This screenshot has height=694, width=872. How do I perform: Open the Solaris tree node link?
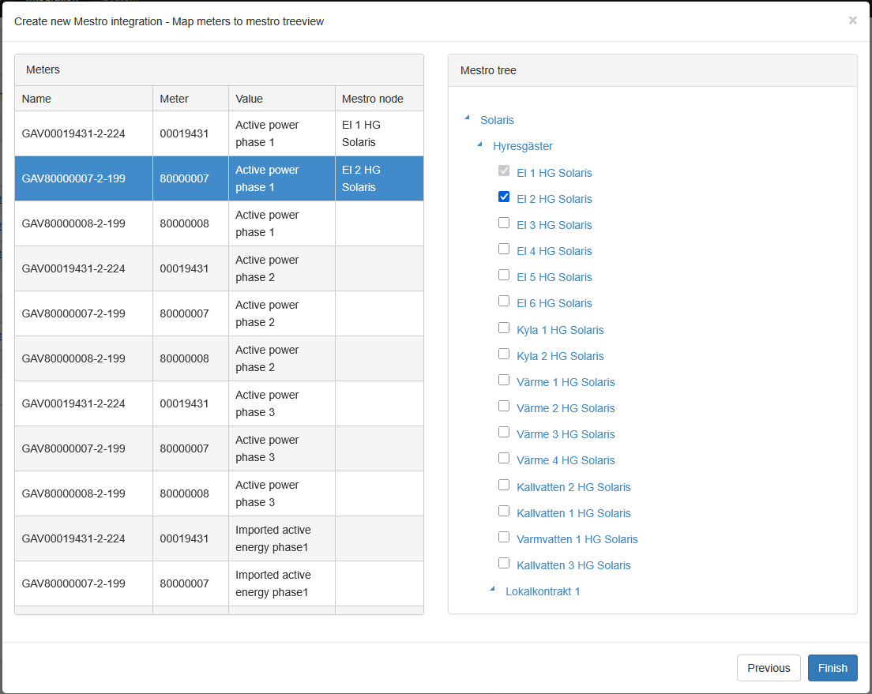[x=497, y=120]
